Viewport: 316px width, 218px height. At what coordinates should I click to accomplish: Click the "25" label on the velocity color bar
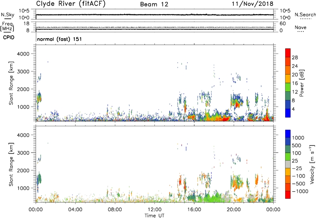(x=295, y=161)
